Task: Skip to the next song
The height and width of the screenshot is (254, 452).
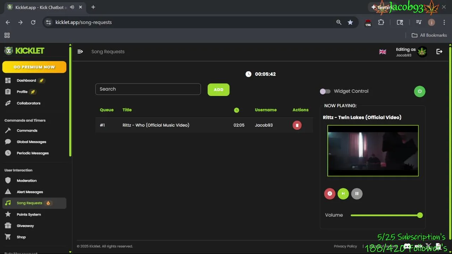Action: (343, 193)
